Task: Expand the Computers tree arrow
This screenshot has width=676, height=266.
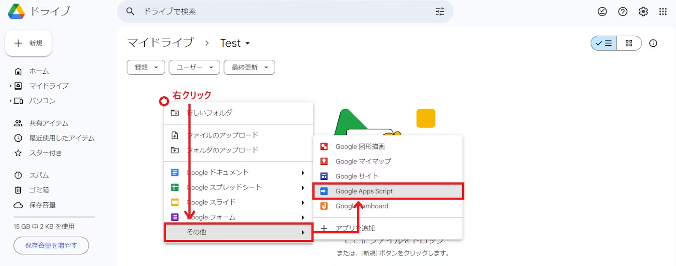Action: coord(10,101)
